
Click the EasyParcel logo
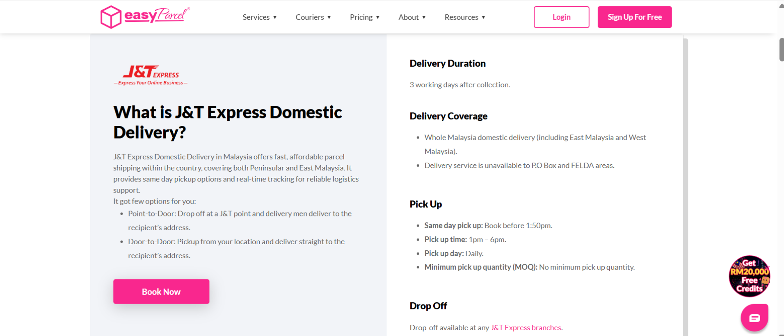145,17
